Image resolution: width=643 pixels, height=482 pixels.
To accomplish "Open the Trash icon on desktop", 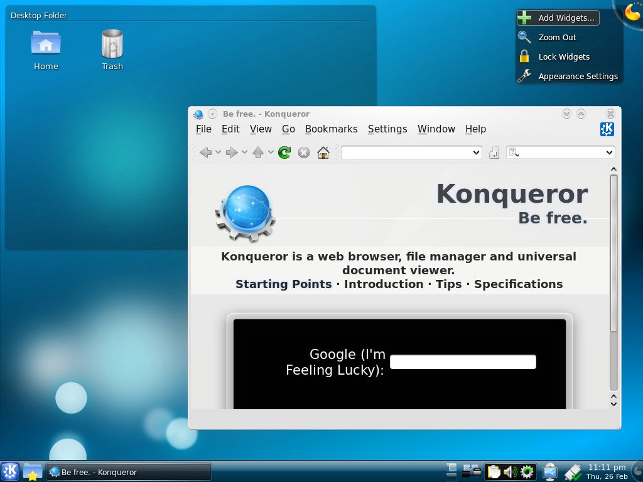I will click(112, 44).
